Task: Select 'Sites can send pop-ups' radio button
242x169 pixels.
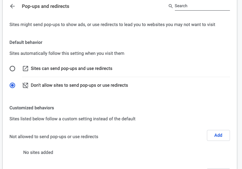Action: pyautogui.click(x=12, y=69)
